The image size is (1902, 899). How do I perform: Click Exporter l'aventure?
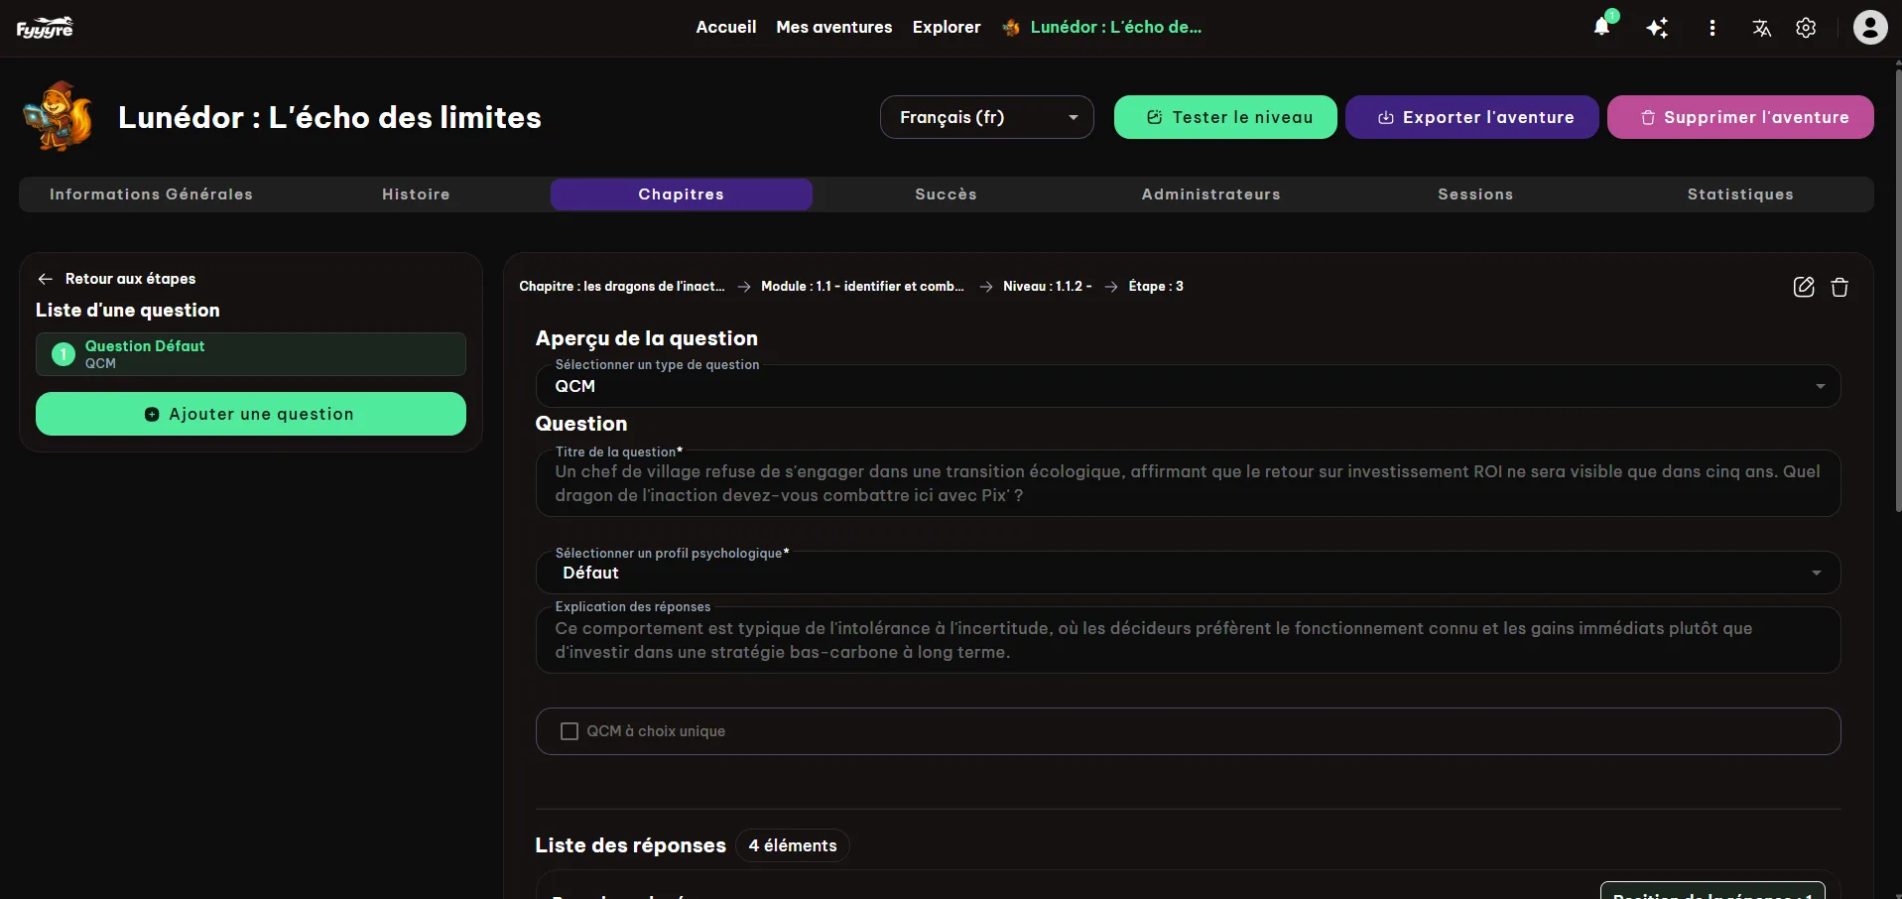pos(1471,117)
